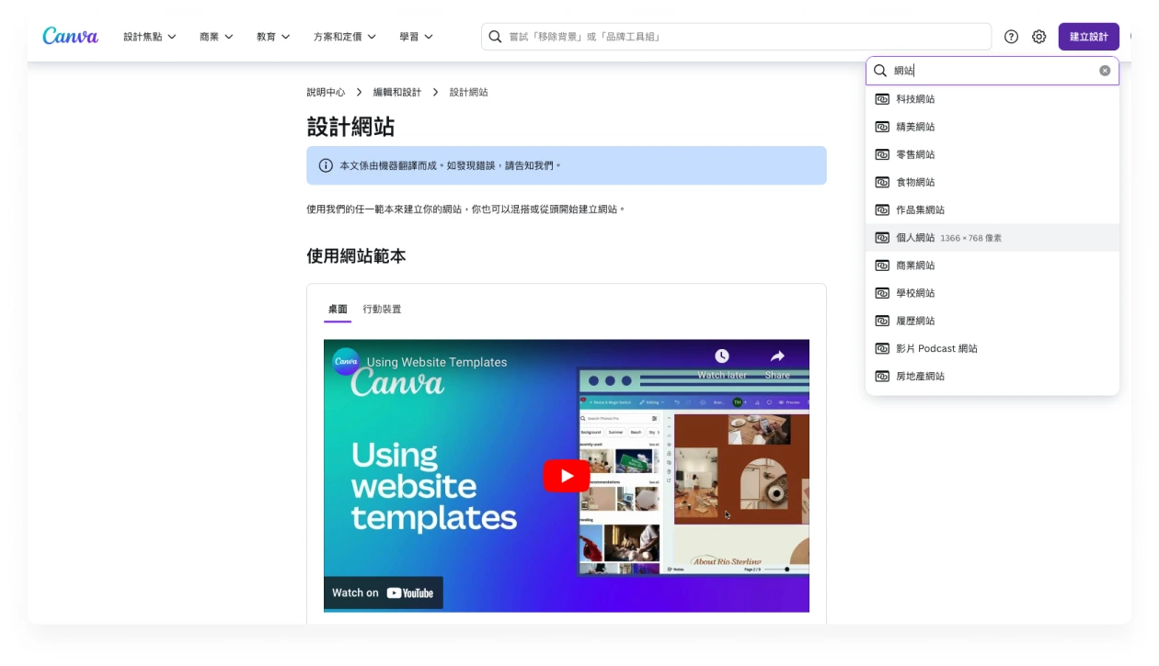This screenshot has height=666, width=1159.
Task: Select 精美網站 suggestion
Action: coord(993,127)
